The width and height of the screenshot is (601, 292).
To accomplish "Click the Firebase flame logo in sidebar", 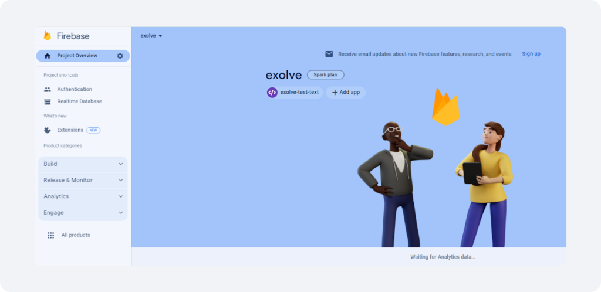I will coord(48,36).
